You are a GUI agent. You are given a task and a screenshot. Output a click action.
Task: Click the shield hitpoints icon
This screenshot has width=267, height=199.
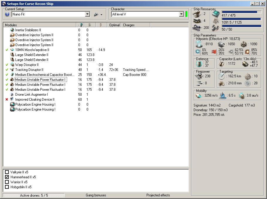point(199,44)
